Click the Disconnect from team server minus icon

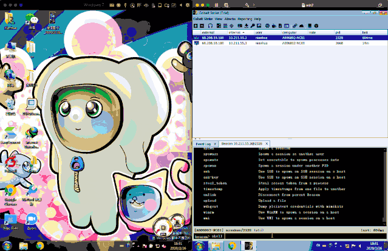(x=202, y=26)
